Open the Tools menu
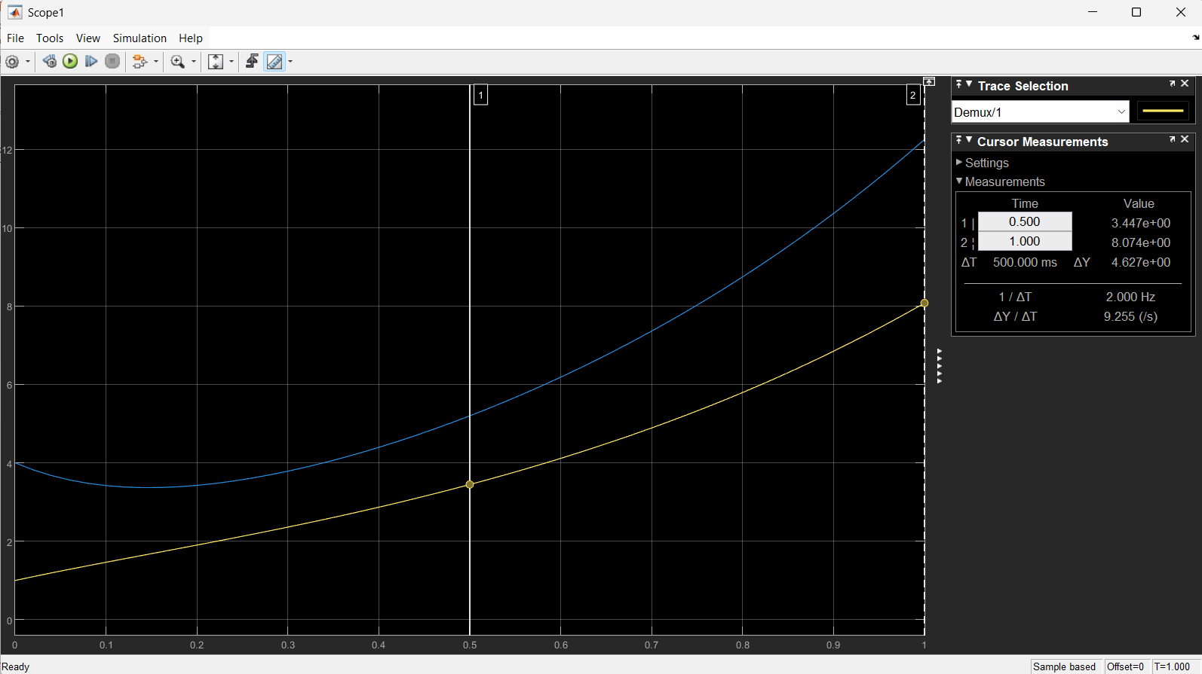This screenshot has width=1202, height=674. click(x=50, y=38)
